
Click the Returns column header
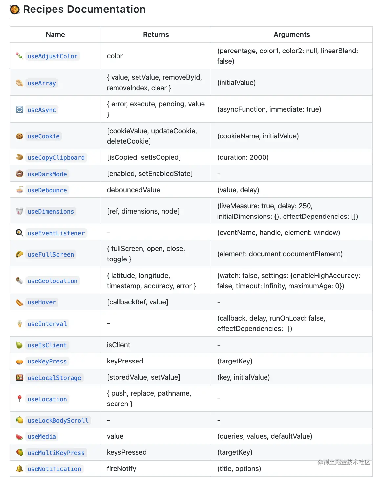156,35
